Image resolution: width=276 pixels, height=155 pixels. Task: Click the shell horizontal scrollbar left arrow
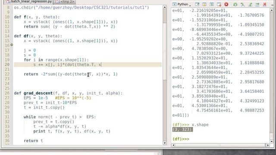tap(173, 145)
